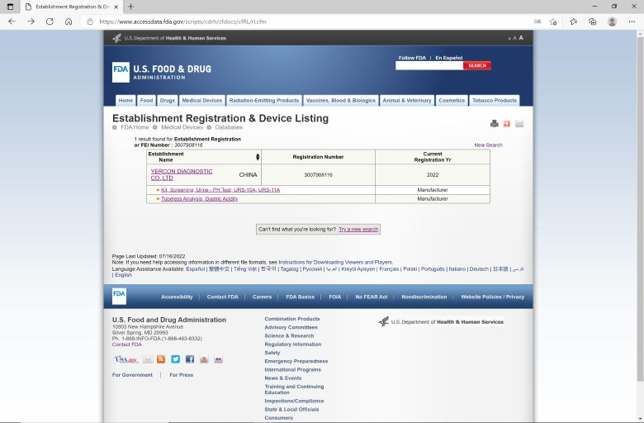This screenshot has width=644, height=423.
Task: Open Combination Products footer link
Action: click(292, 319)
